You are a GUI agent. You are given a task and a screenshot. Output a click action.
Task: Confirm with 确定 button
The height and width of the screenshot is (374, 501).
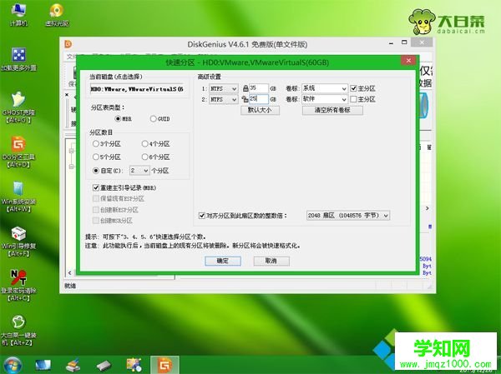(223, 261)
